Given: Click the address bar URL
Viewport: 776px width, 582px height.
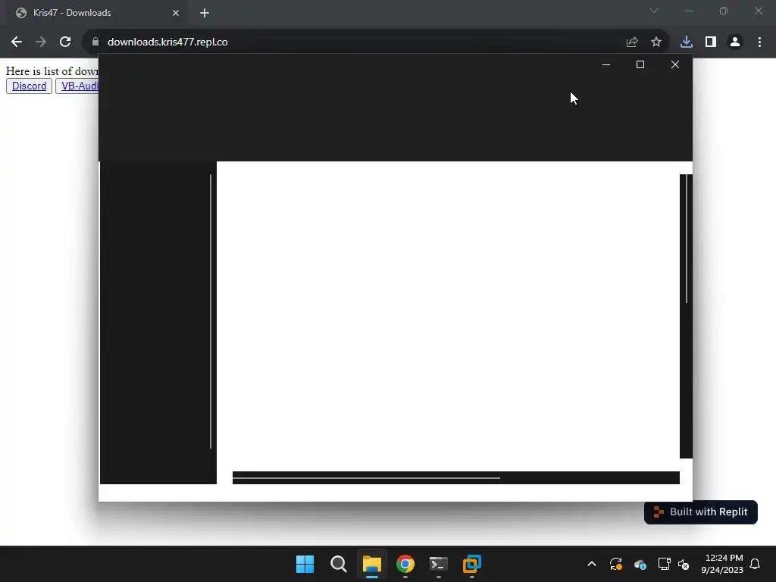Looking at the screenshot, I should (x=167, y=42).
